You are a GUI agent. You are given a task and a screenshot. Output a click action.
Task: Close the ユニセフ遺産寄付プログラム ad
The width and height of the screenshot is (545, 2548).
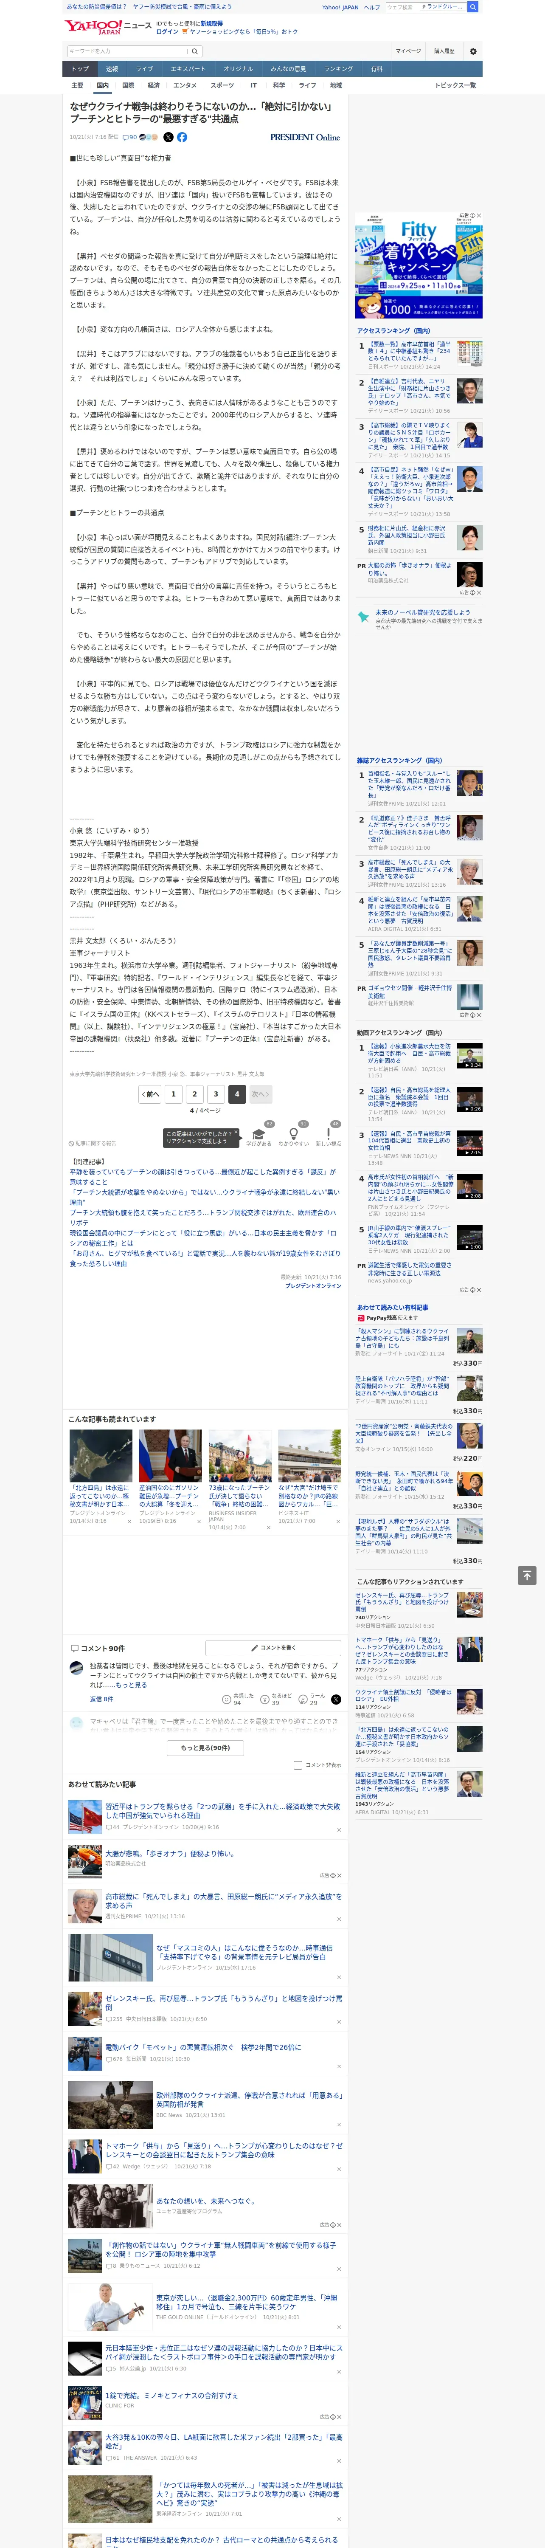tap(338, 2224)
